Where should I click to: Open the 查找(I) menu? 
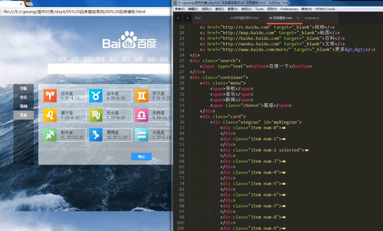pyautogui.click(x=220, y=9)
